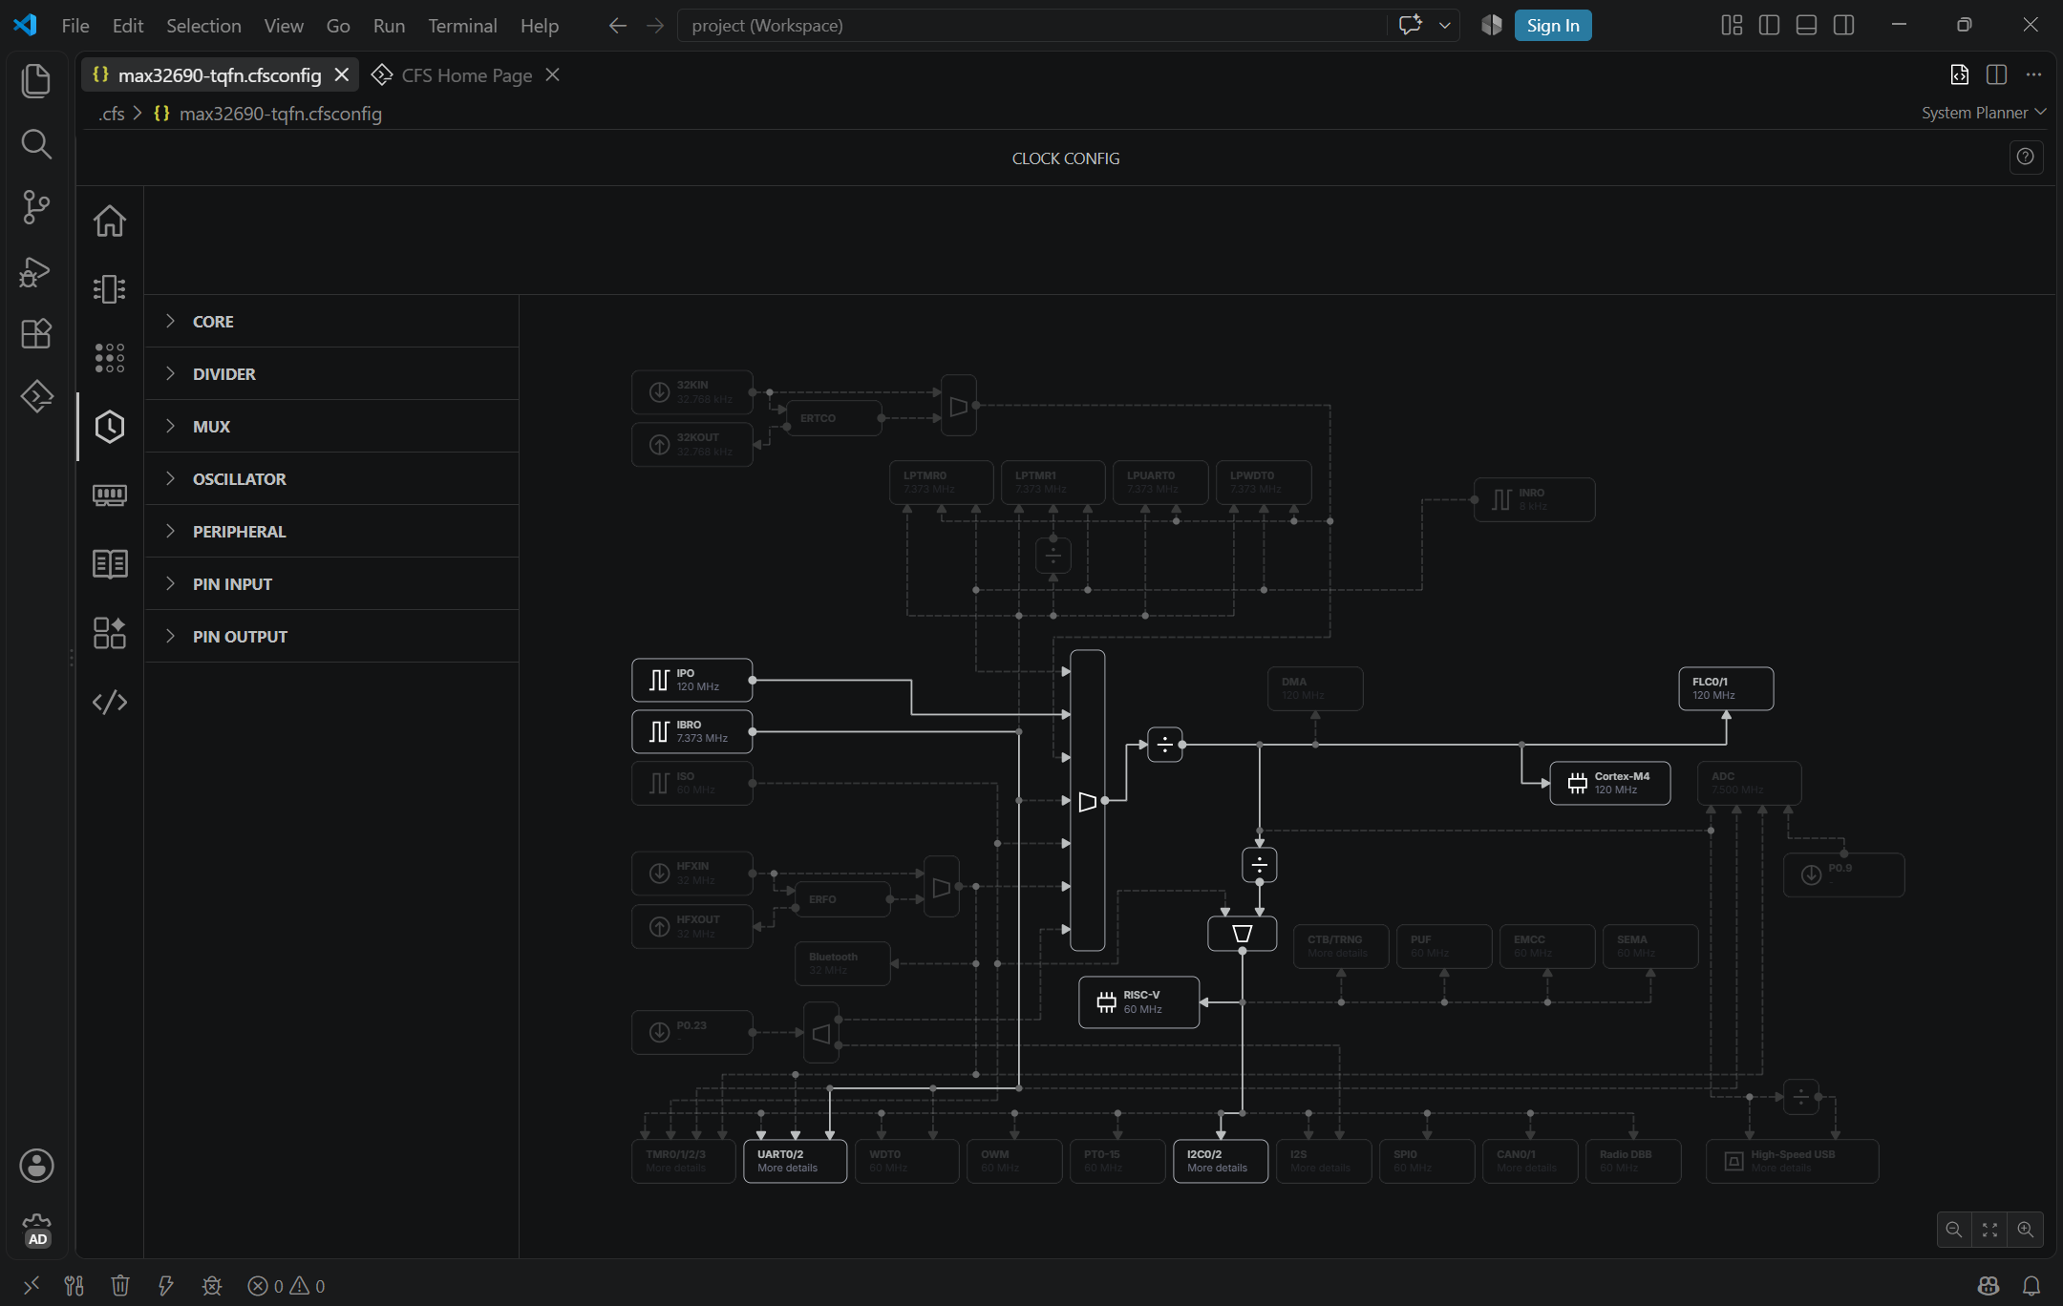
Task: Zoom out the clock diagram
Action: pos(1954,1230)
